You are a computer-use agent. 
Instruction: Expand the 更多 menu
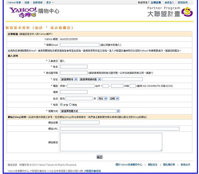point(50,2)
